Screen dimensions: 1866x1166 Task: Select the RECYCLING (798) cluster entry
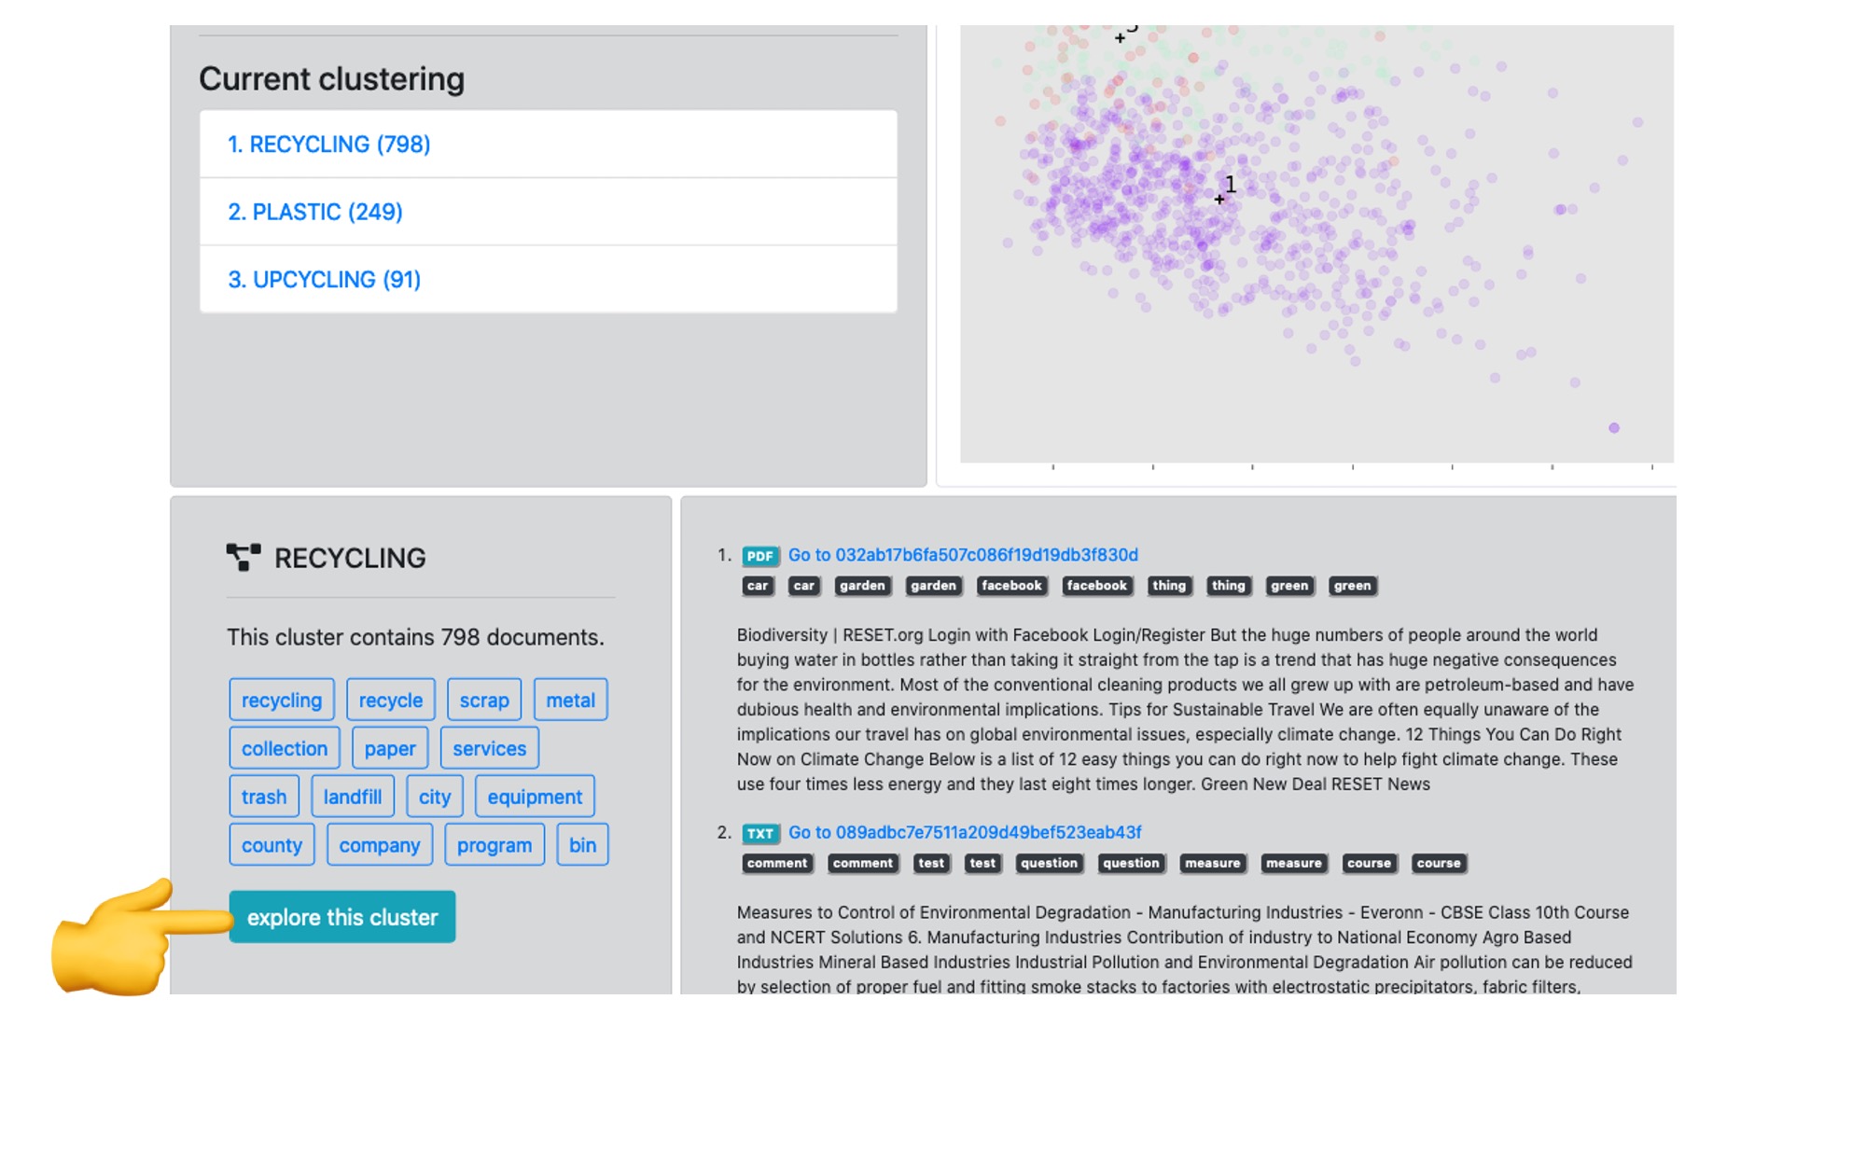click(x=549, y=145)
